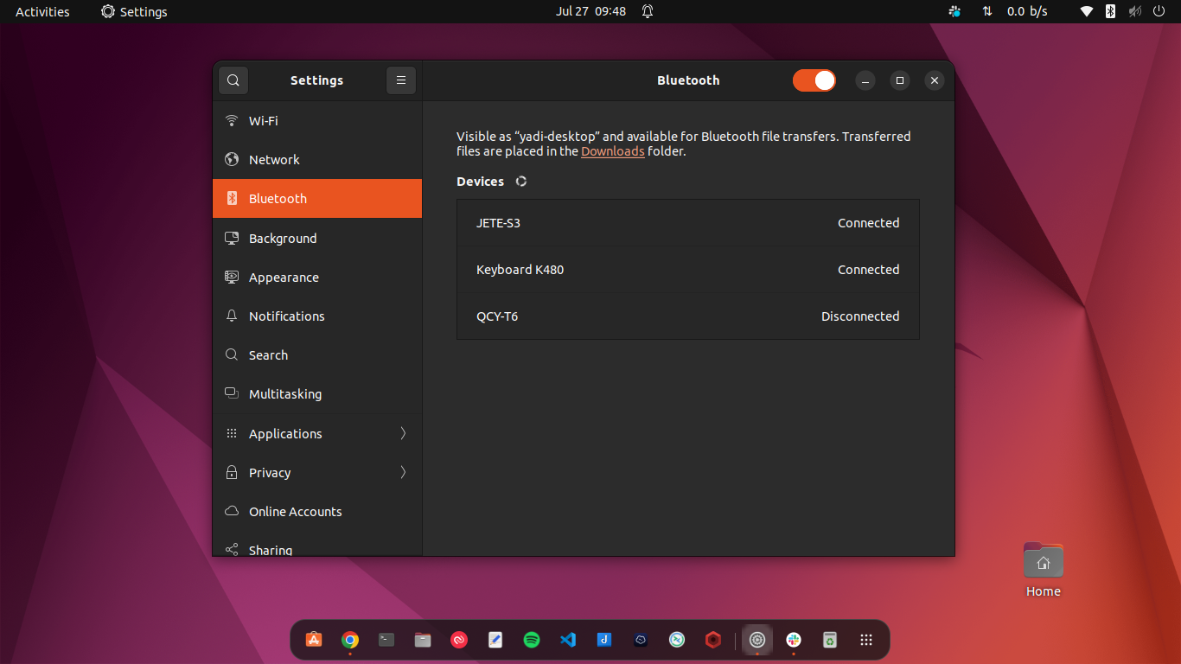Viewport: 1181px width, 664px height.
Task: Open the text editor from the dock
Action: (495, 640)
